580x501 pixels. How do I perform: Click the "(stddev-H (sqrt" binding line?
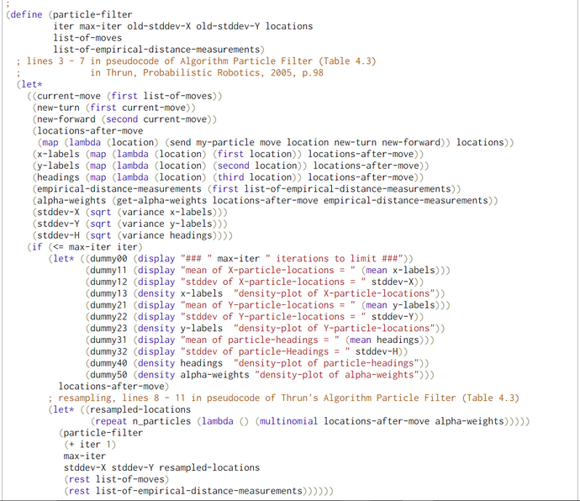[133, 235]
